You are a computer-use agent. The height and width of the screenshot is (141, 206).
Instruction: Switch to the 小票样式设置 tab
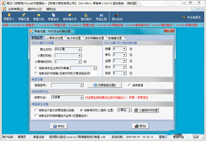pos(55,38)
